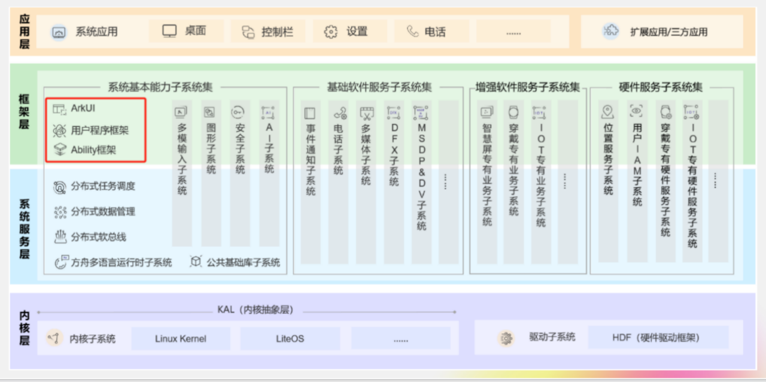Click the puzzle icon beside 扩展应用/三方应用
Image resolution: width=766 pixels, height=382 pixels.
click(611, 31)
